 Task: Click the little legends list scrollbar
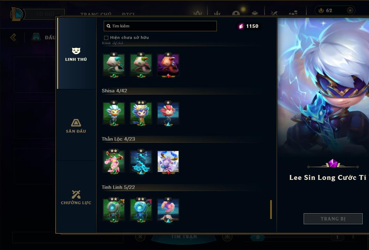(271, 209)
